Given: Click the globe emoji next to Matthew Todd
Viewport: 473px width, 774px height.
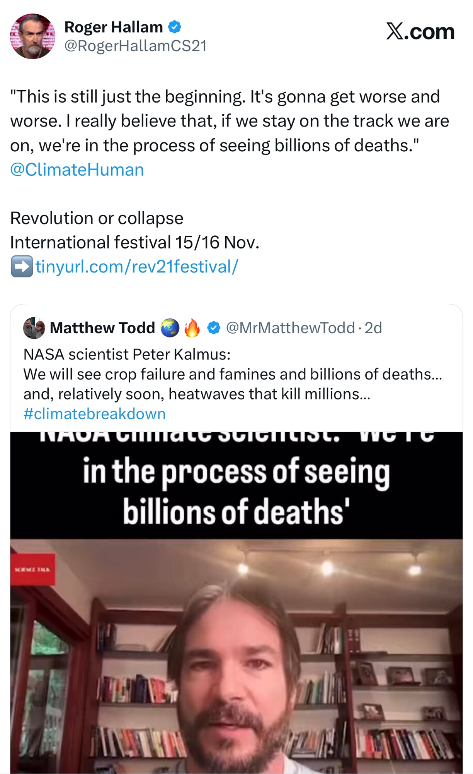Looking at the screenshot, I should 170,328.
